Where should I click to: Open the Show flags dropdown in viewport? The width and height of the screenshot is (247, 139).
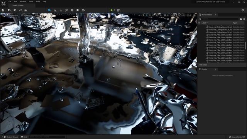(37, 15)
